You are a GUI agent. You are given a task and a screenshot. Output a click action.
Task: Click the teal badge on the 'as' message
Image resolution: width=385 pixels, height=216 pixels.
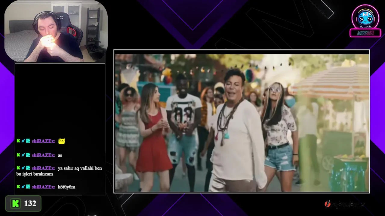28,155
